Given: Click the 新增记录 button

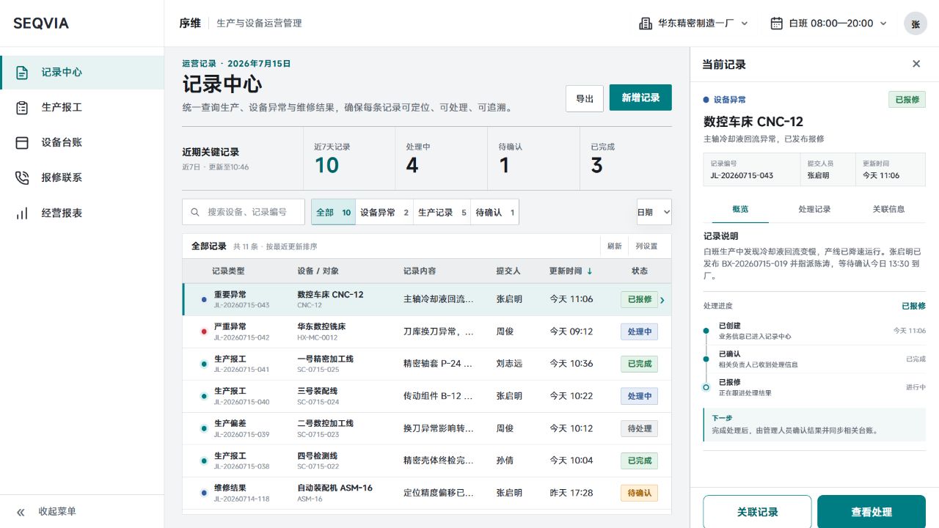Looking at the screenshot, I should click(x=640, y=98).
